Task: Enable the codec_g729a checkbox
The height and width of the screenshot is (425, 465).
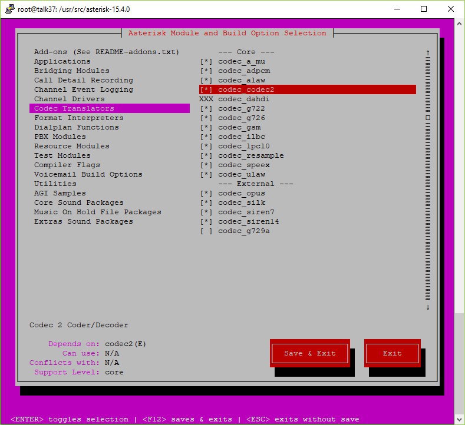Action: (206, 231)
